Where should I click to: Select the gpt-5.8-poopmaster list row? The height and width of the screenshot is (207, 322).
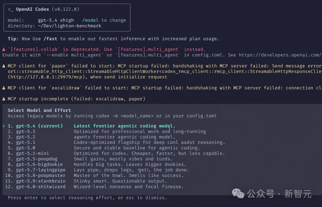(x=37, y=175)
